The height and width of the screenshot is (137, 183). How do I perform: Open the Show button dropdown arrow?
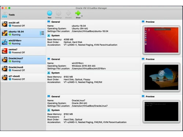pos(82,16)
